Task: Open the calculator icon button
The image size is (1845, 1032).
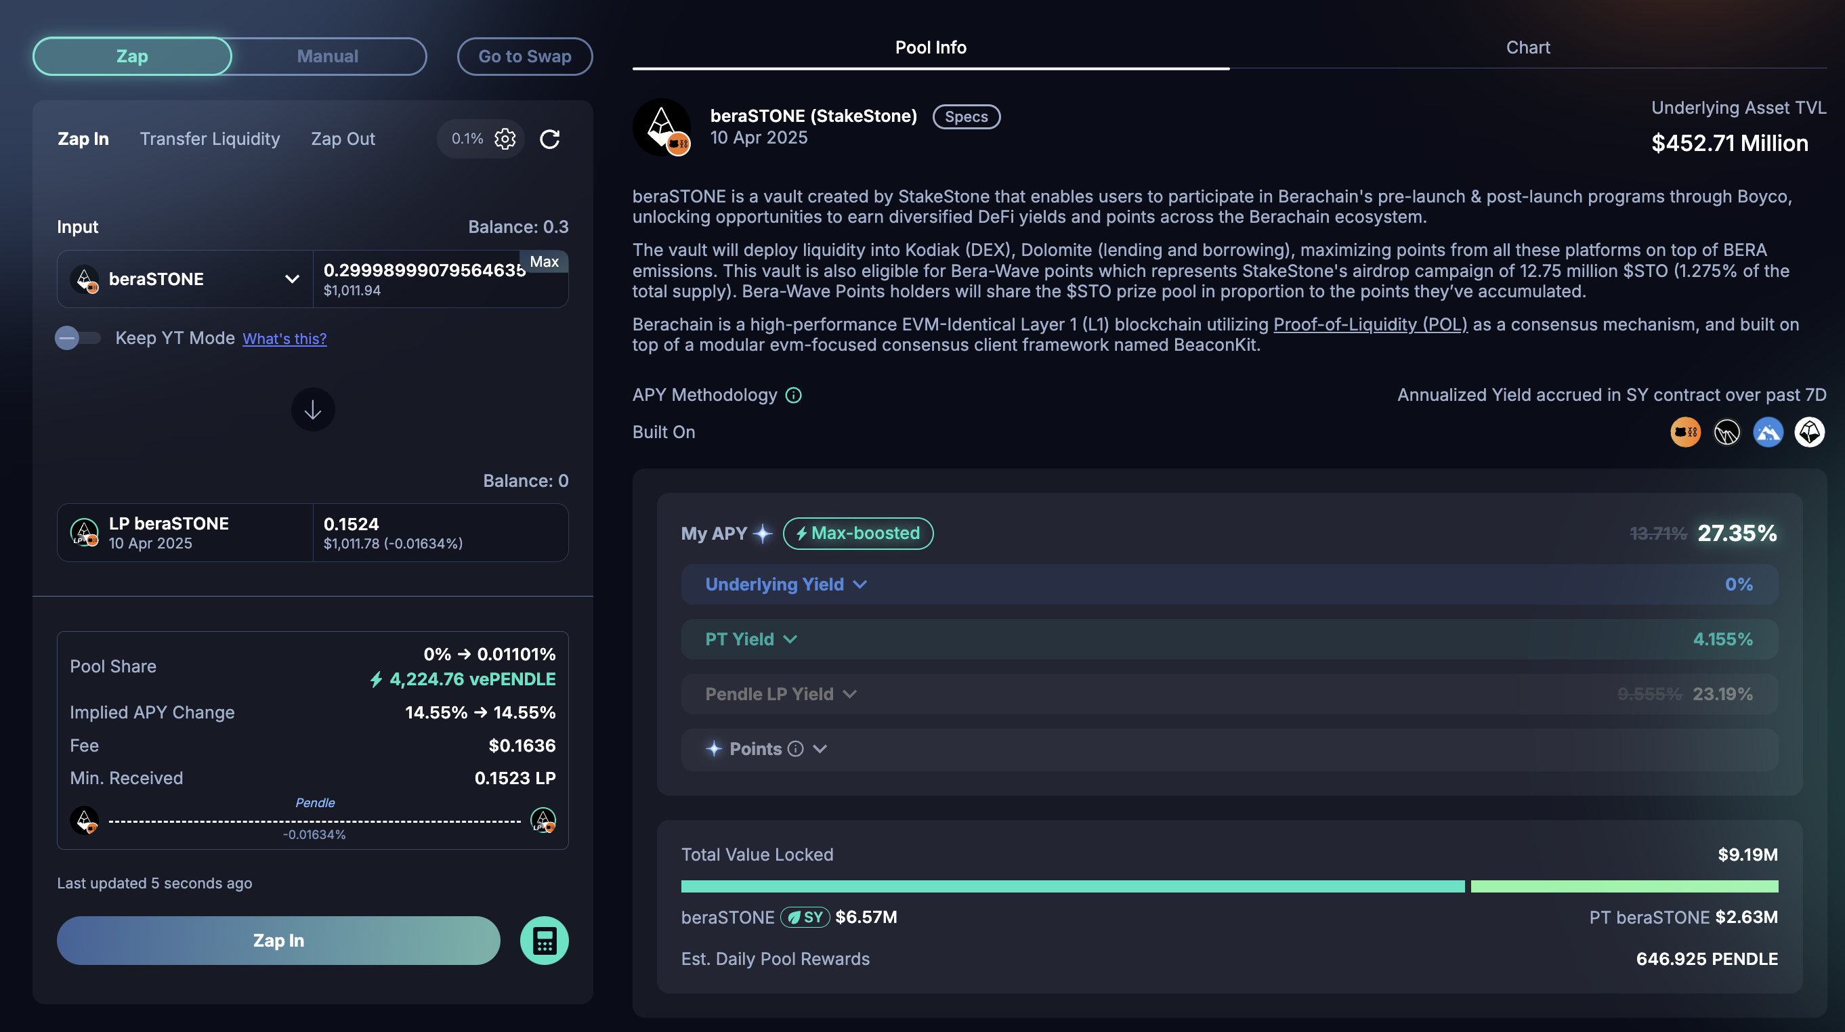Action: pos(544,941)
